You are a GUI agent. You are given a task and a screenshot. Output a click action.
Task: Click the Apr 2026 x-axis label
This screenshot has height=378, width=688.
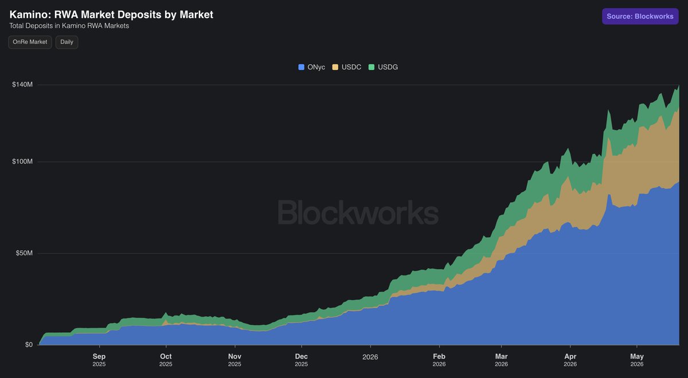click(x=570, y=360)
